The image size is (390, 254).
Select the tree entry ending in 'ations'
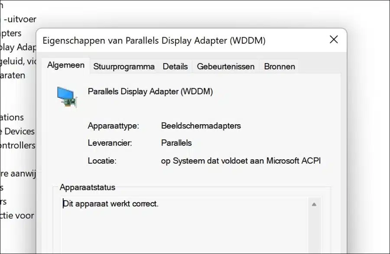pyautogui.click(x=12, y=117)
